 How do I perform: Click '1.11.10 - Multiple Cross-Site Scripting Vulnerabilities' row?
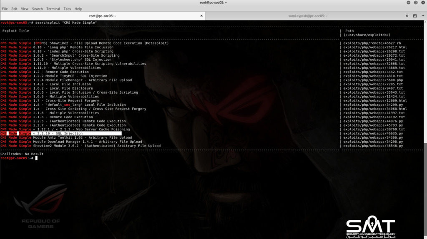tap(73, 64)
